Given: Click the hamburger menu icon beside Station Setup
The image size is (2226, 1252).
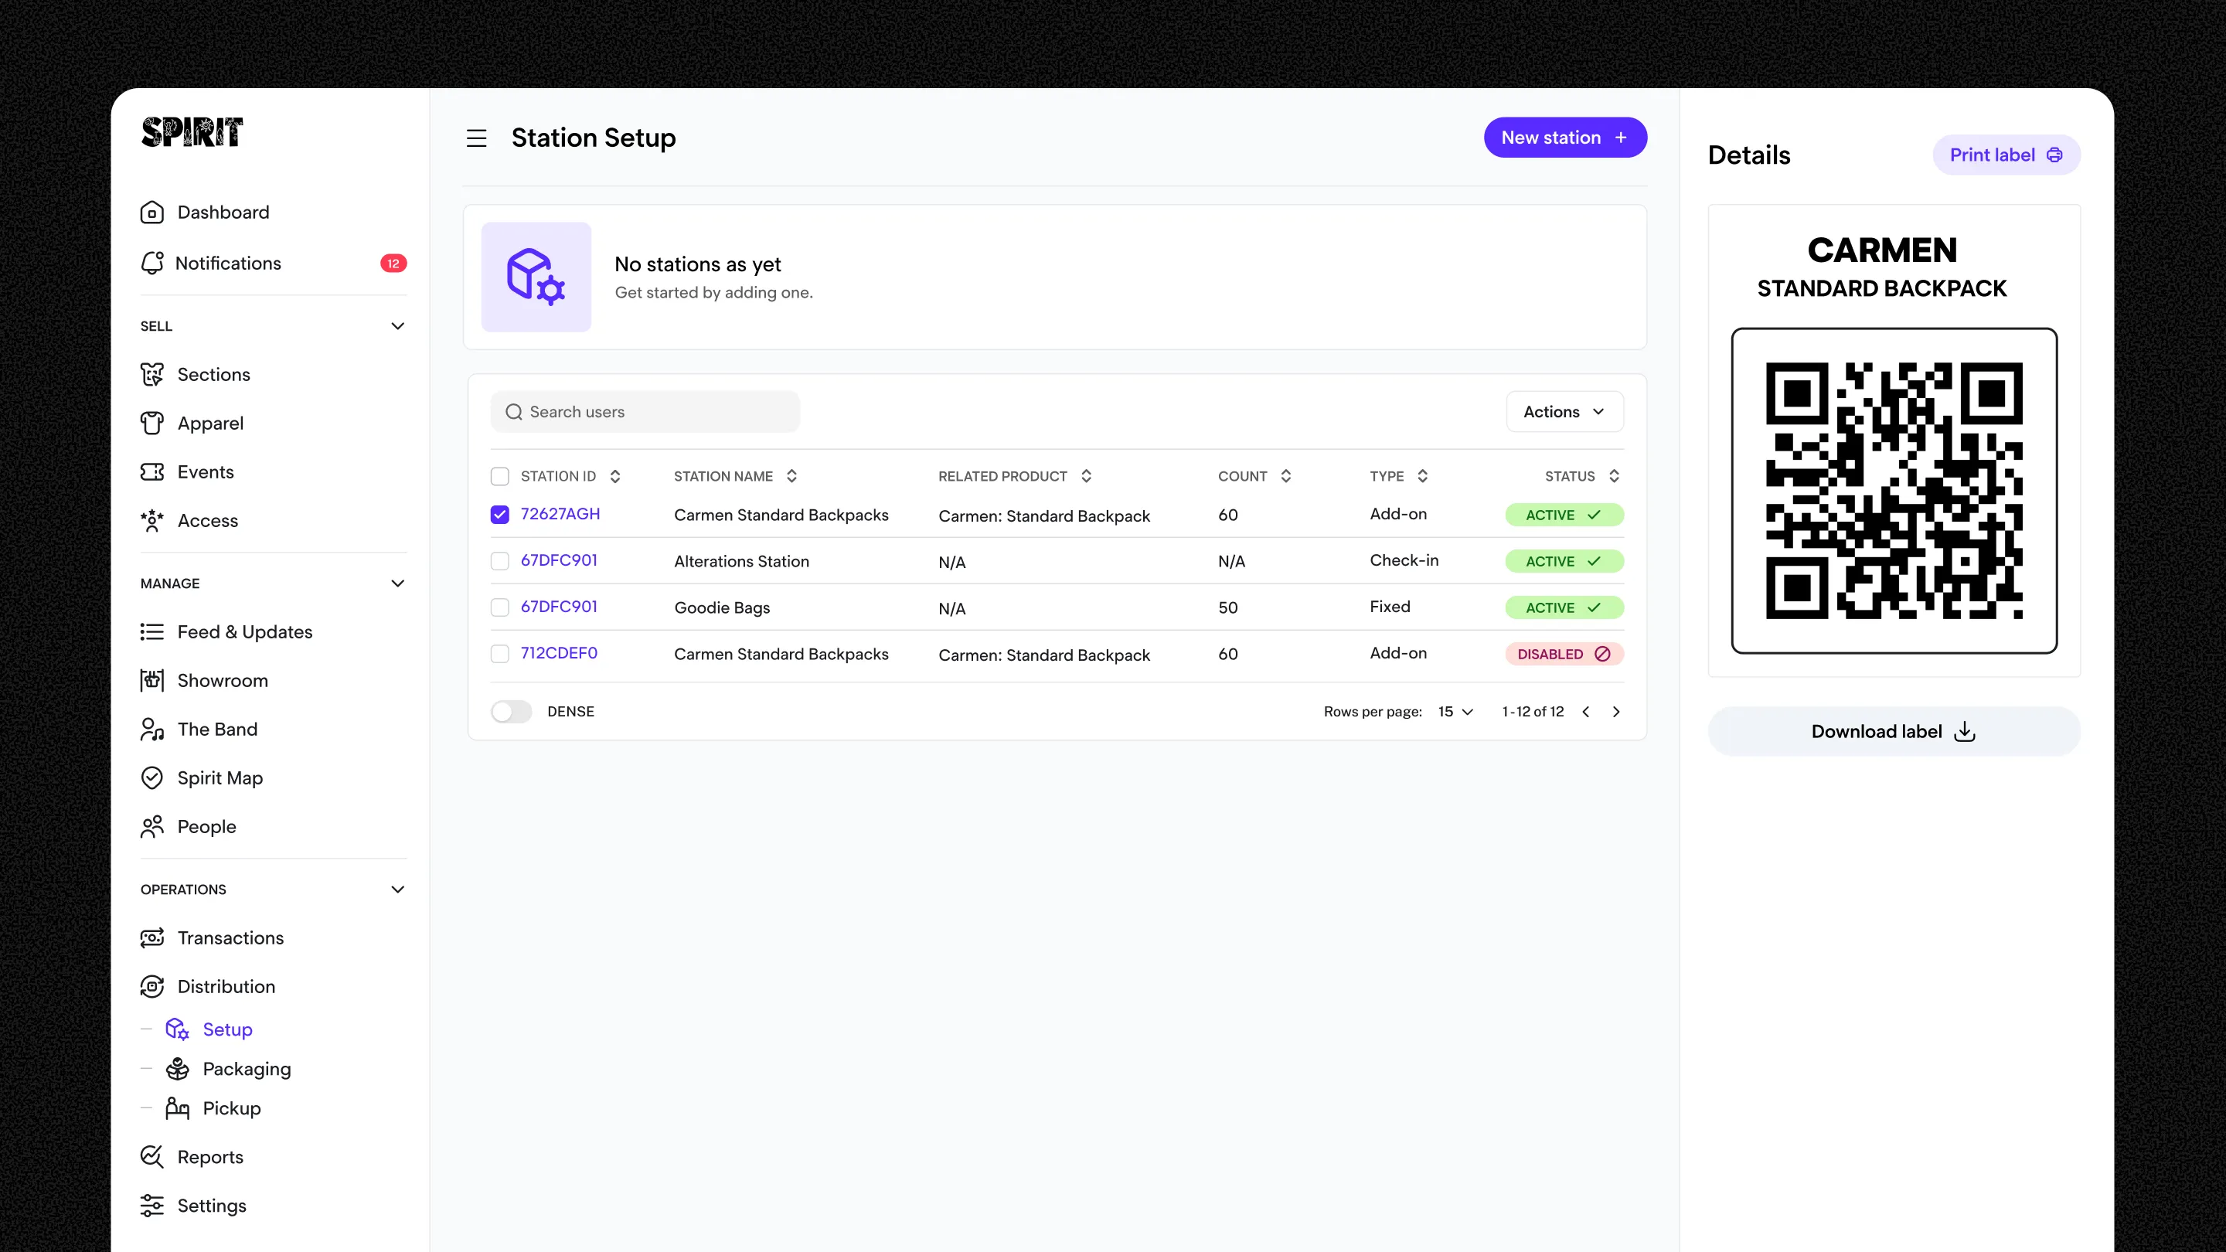Looking at the screenshot, I should point(476,138).
